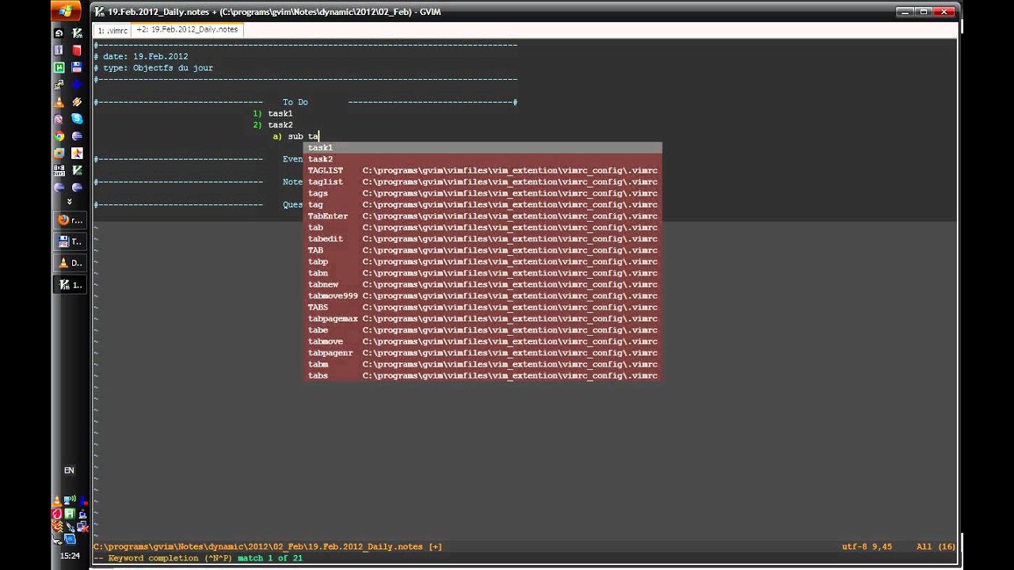Activate the GVim taskbar button
This screenshot has height=570, width=1014.
(70, 284)
